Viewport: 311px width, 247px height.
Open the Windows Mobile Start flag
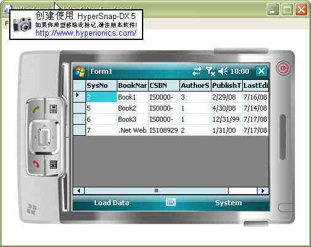[x=80, y=71]
